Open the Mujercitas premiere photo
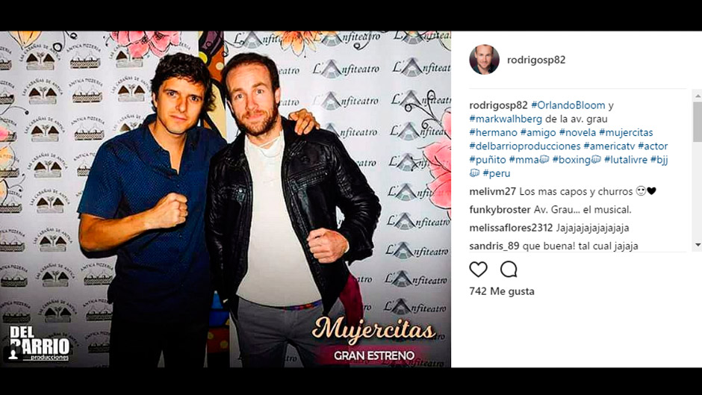 pos(226,199)
